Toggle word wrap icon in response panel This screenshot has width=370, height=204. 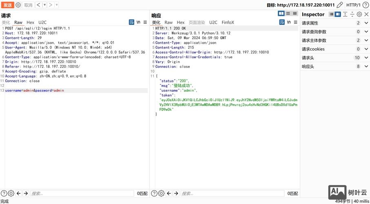[x=282, y=22]
